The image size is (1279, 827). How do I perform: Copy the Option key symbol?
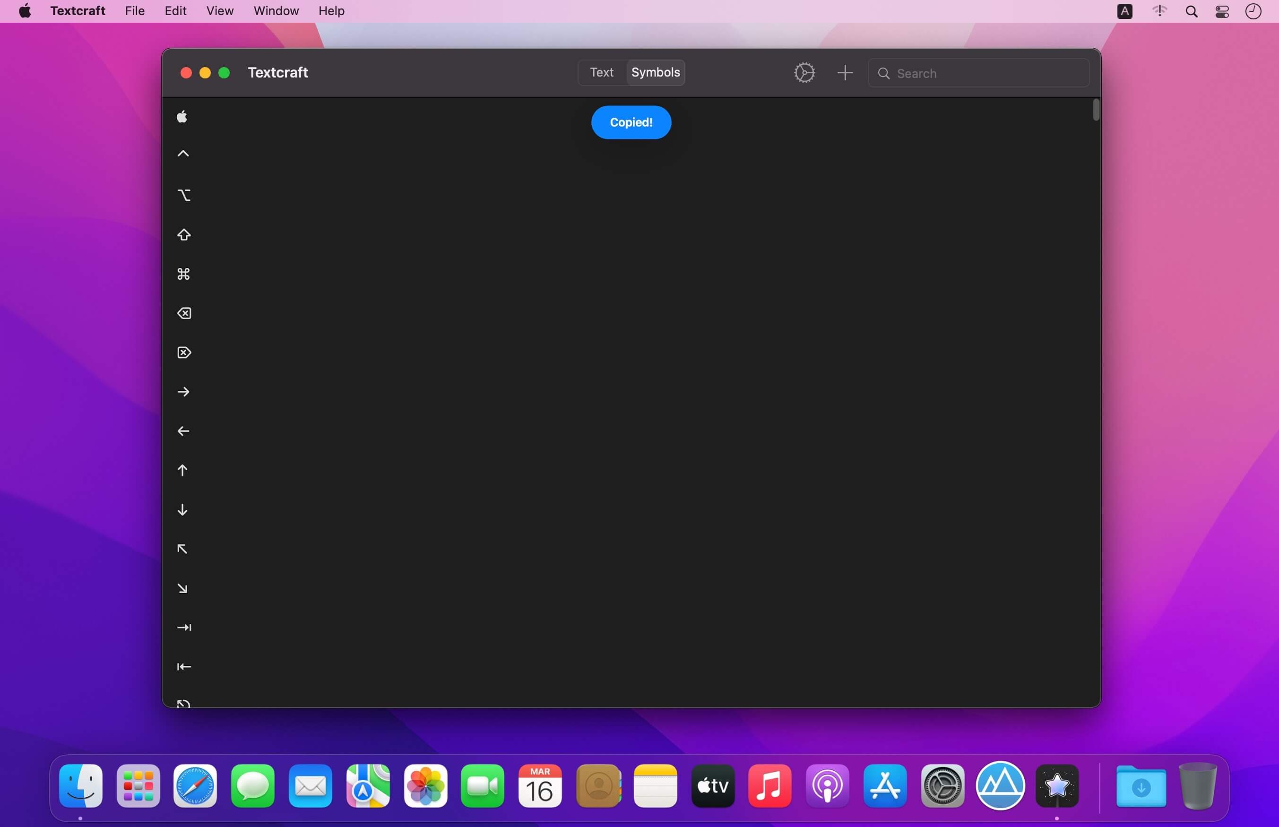tap(184, 195)
